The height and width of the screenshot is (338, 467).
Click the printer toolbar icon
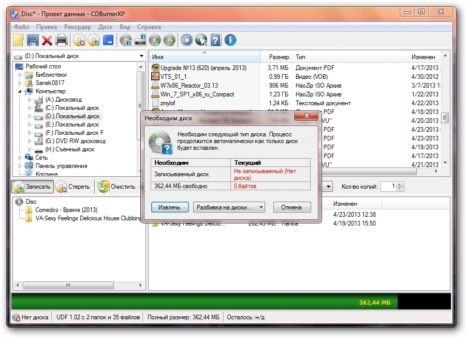coord(62,40)
